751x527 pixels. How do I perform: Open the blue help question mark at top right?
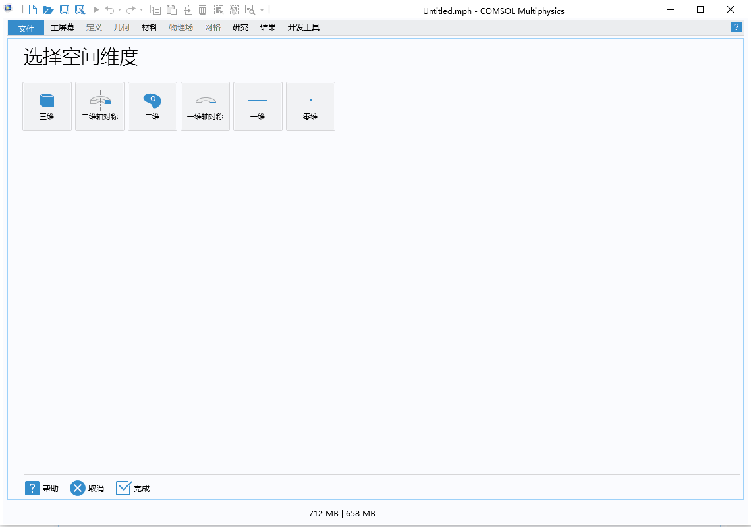tap(736, 27)
